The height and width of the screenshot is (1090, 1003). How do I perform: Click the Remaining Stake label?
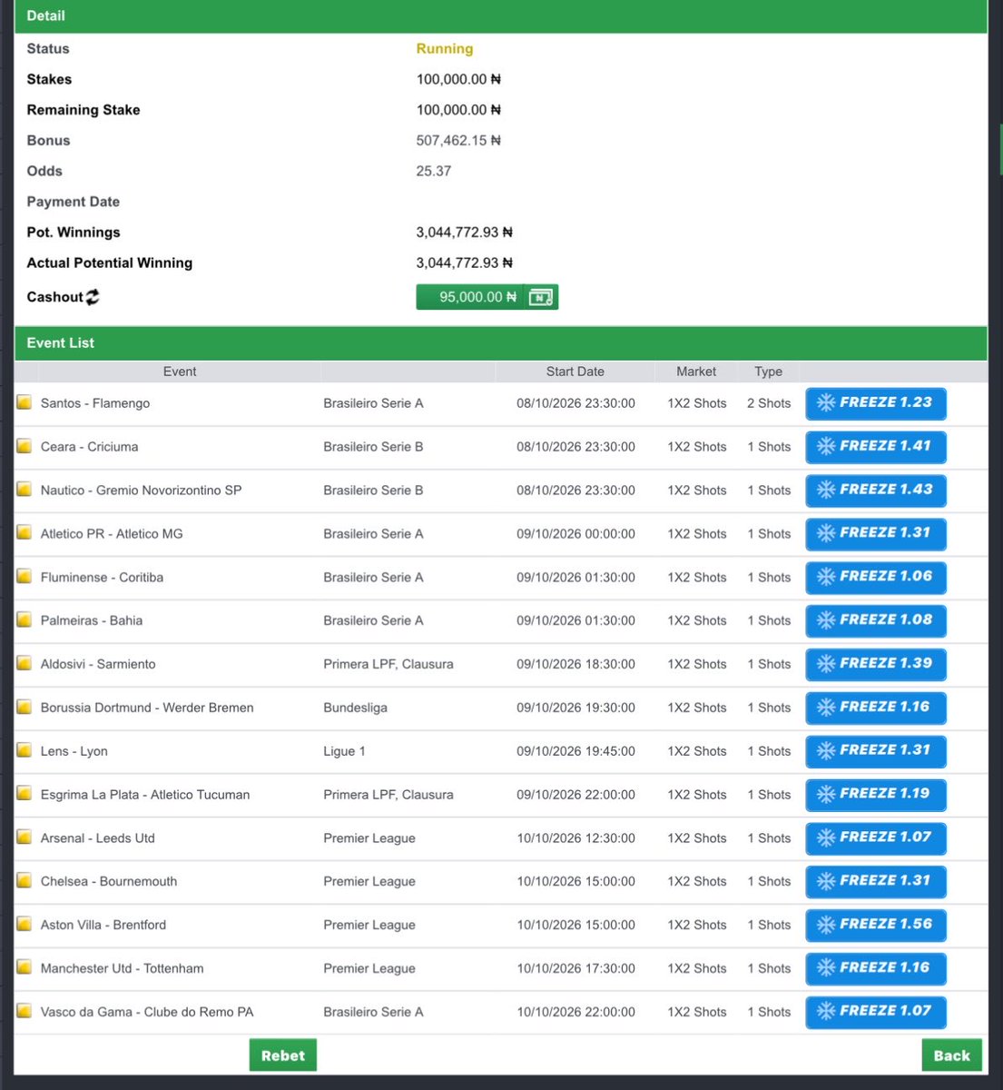pos(84,110)
